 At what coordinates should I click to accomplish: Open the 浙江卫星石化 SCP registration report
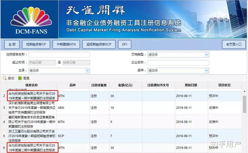pos(32,136)
